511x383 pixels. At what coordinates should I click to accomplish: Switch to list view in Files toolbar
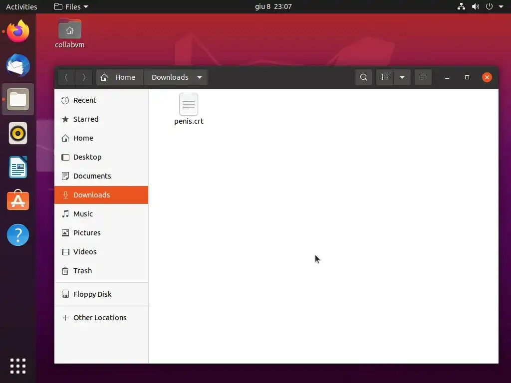pos(385,77)
